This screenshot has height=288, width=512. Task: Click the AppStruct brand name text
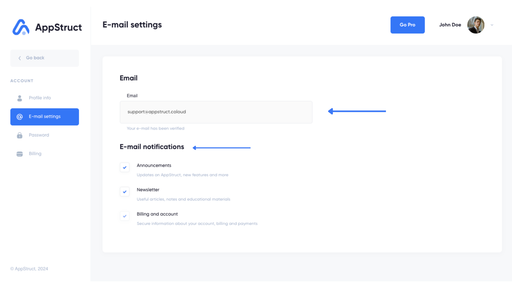58,27
